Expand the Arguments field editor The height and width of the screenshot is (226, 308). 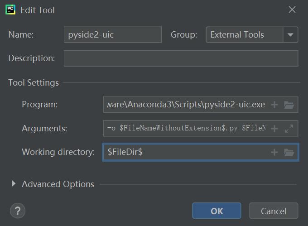(289, 129)
